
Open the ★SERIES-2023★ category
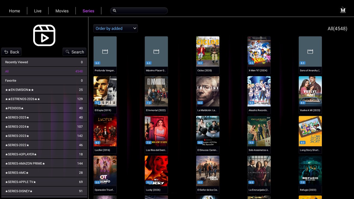44,136
